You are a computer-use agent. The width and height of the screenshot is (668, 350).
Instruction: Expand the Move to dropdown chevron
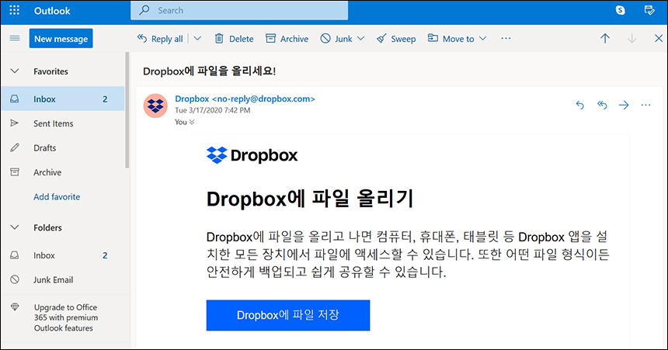[x=482, y=38]
